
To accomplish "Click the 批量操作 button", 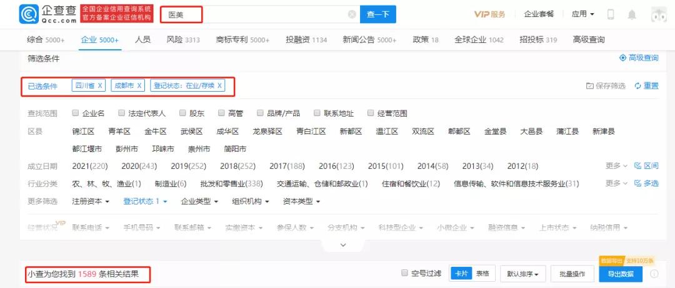I will pyautogui.click(x=572, y=274).
